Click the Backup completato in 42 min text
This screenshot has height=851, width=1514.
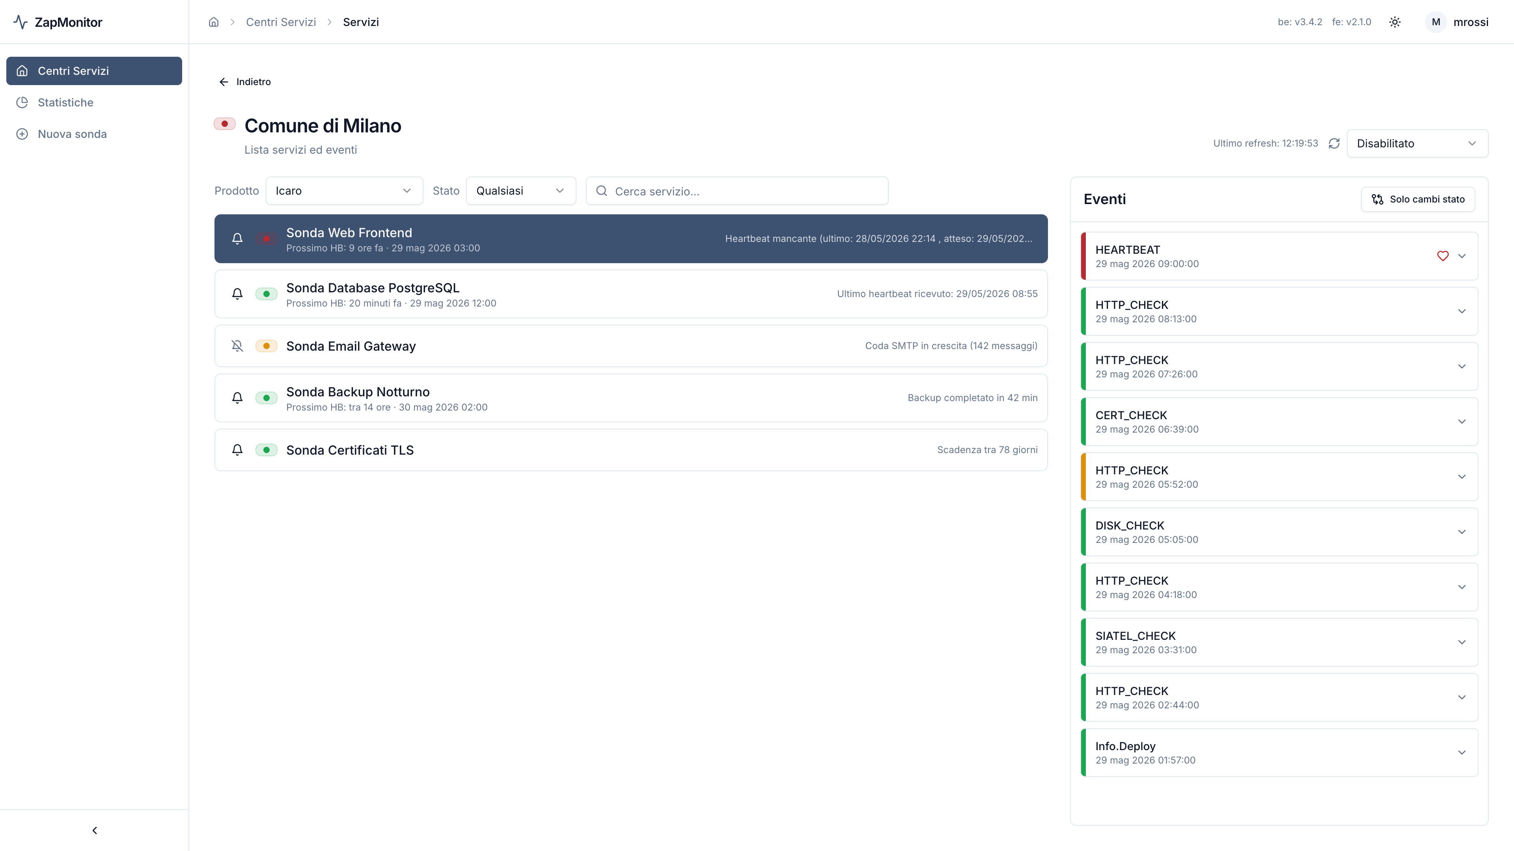(x=972, y=398)
